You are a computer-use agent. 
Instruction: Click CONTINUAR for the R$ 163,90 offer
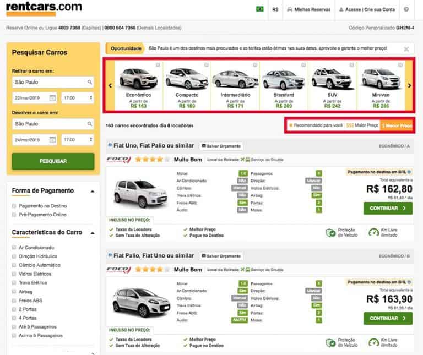coord(388,318)
